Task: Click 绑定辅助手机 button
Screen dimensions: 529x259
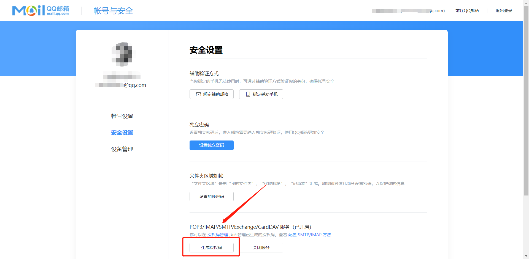Action: [x=261, y=94]
